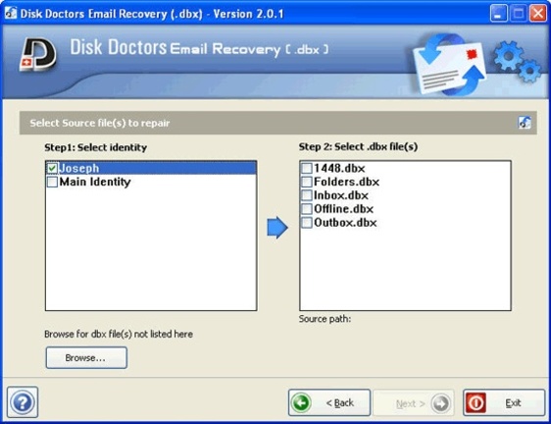The image size is (551, 424).
Task: Open the Browse... file dialog
Action: click(86, 358)
